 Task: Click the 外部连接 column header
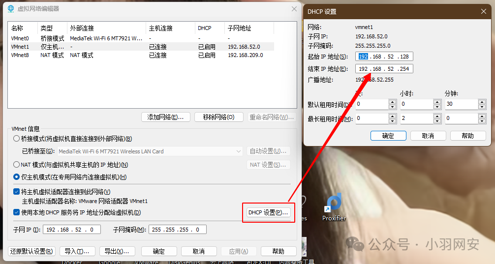(x=106, y=28)
